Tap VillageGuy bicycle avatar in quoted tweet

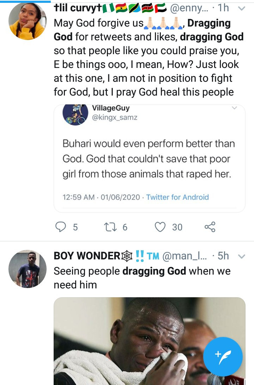pos(75,114)
